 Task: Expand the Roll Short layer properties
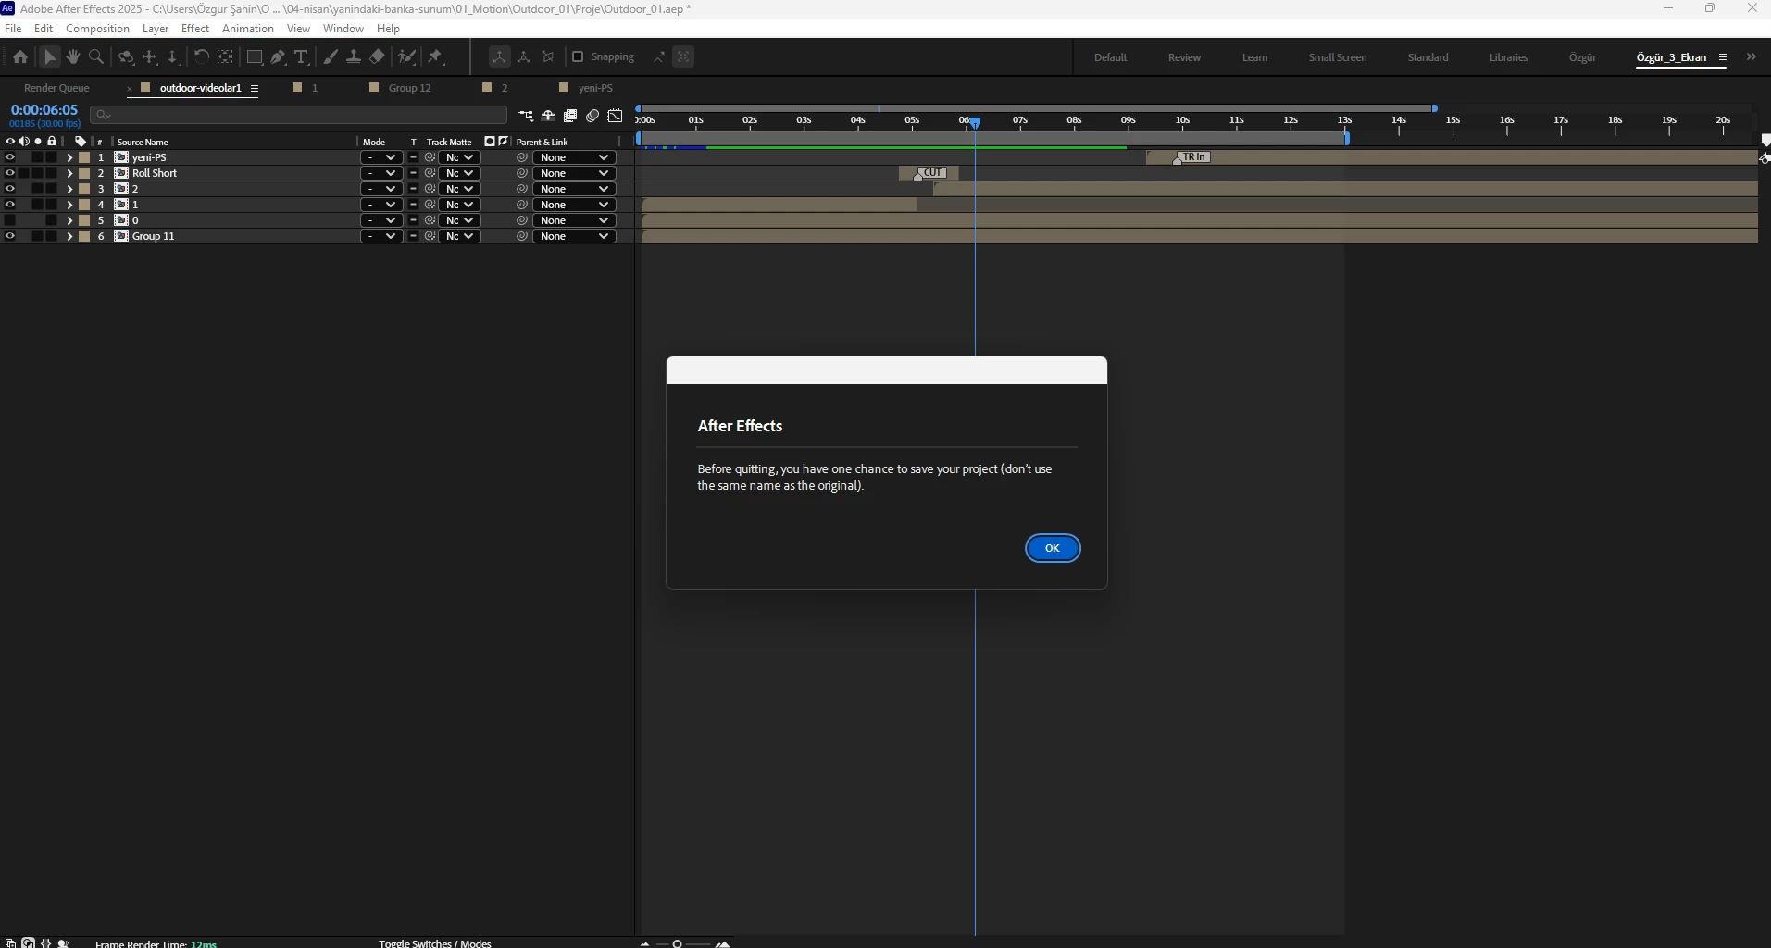click(x=69, y=173)
